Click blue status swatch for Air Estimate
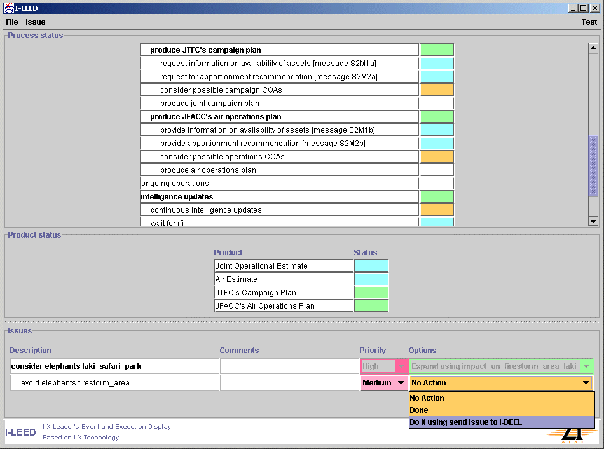The image size is (604, 449). [371, 279]
